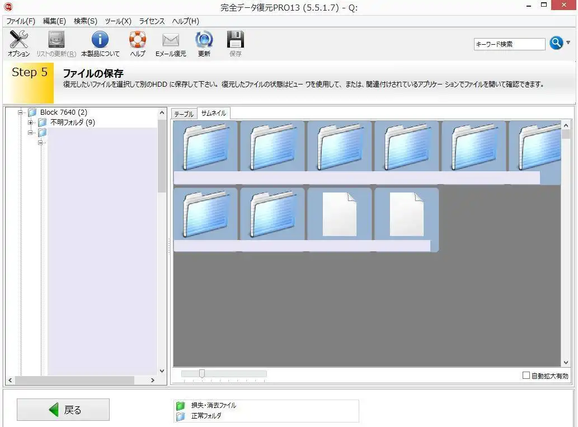The image size is (578, 427).
Task: Open the search options dropdown arrow
Action: pos(568,43)
